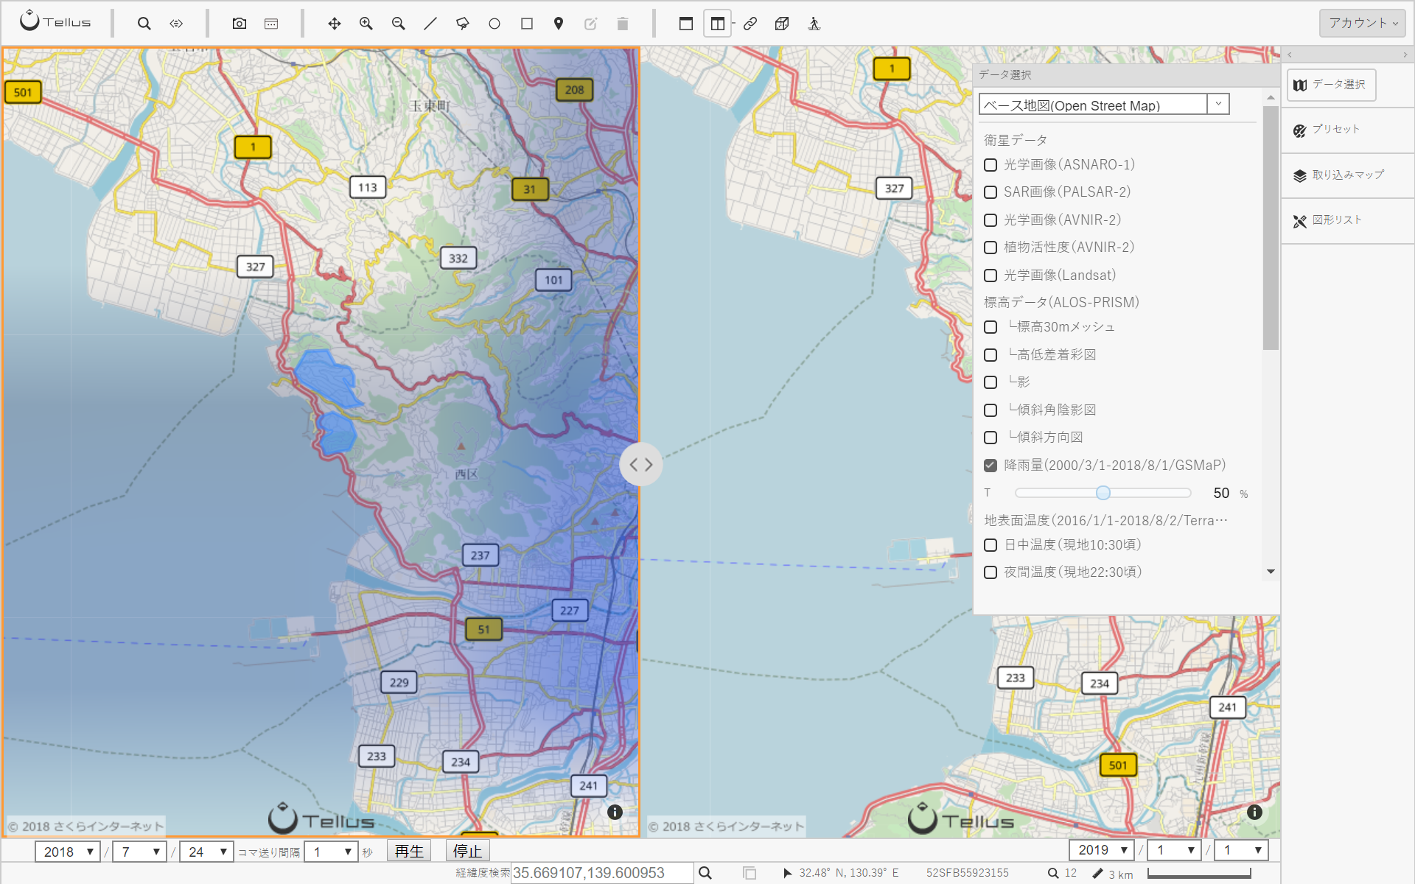Open left map day dropdown 24
Screen dimensions: 1415x884
[206, 852]
